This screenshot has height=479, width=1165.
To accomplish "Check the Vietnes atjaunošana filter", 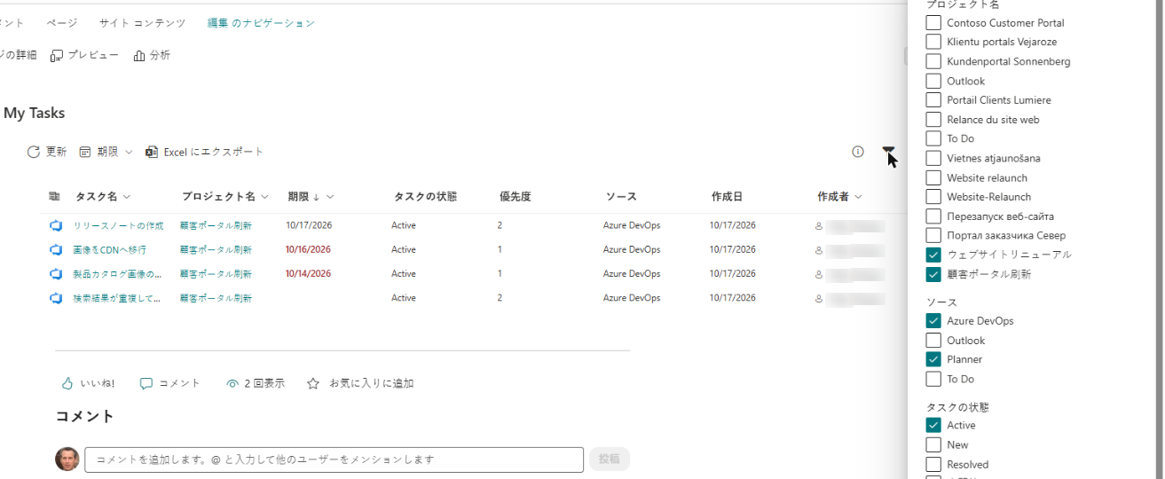I will 933,158.
